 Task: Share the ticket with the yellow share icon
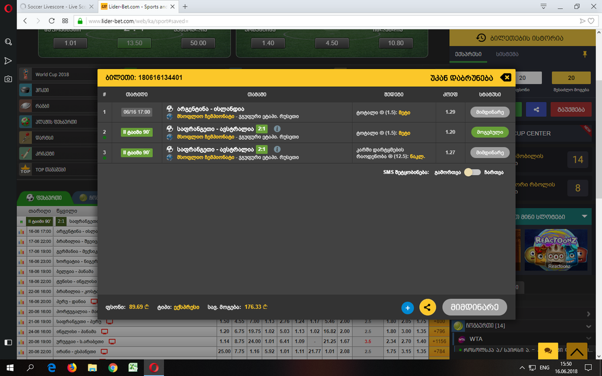pos(427,307)
